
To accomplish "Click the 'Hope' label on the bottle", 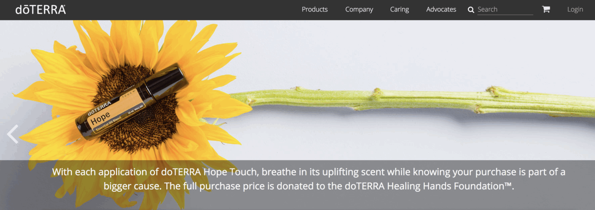I will tap(100, 118).
